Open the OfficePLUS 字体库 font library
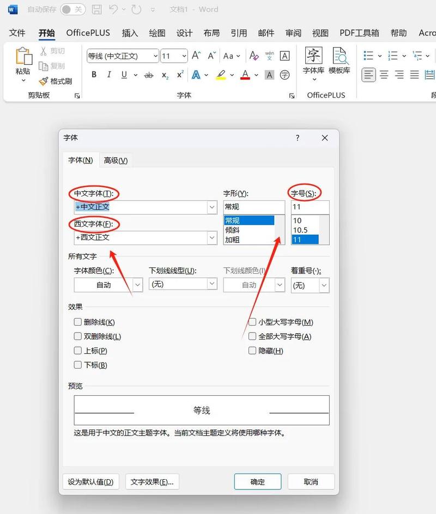The height and width of the screenshot is (514, 436). (313, 63)
